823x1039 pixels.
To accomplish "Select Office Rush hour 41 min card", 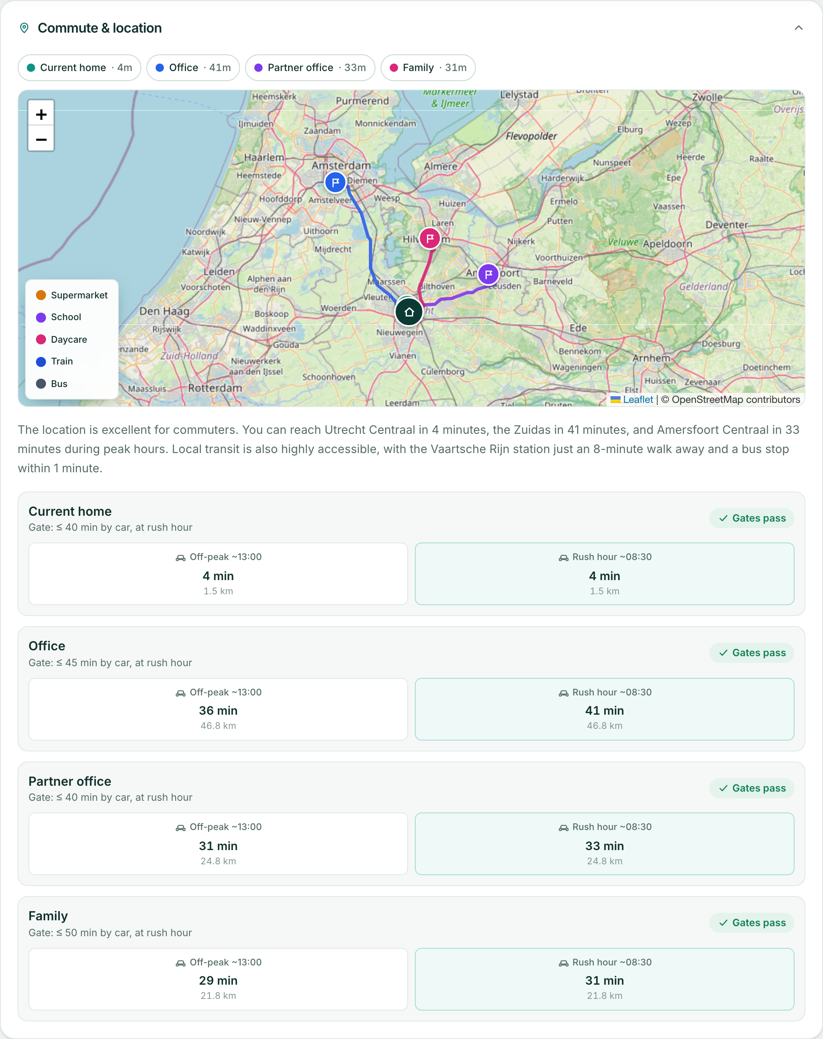I will pyautogui.click(x=605, y=709).
